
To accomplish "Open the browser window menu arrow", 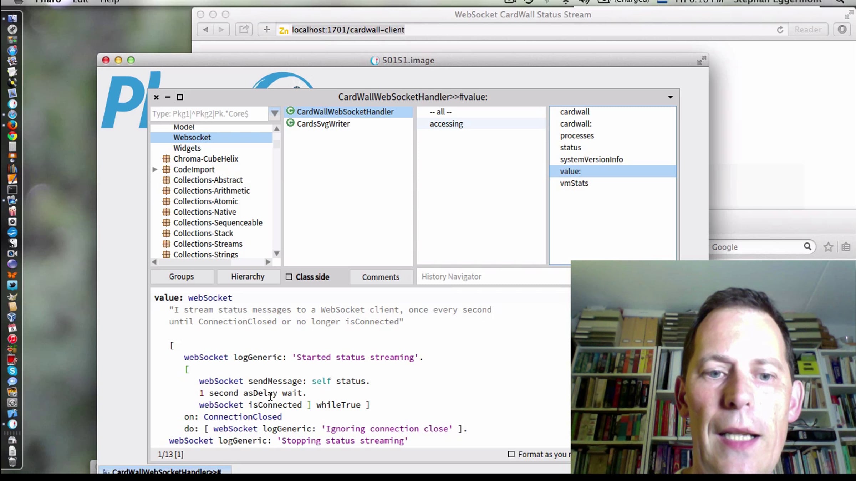I will [671, 97].
